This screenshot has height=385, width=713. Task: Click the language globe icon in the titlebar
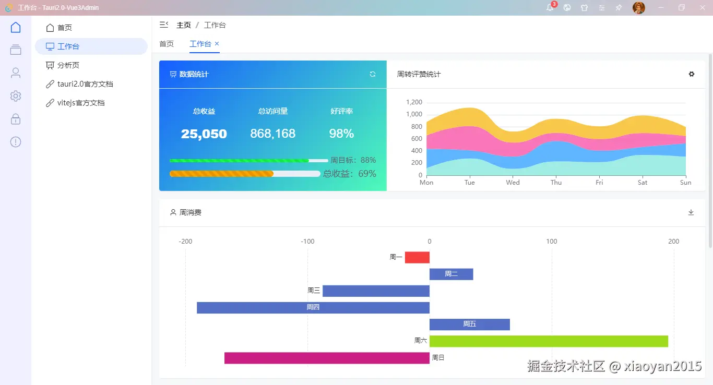coord(567,8)
